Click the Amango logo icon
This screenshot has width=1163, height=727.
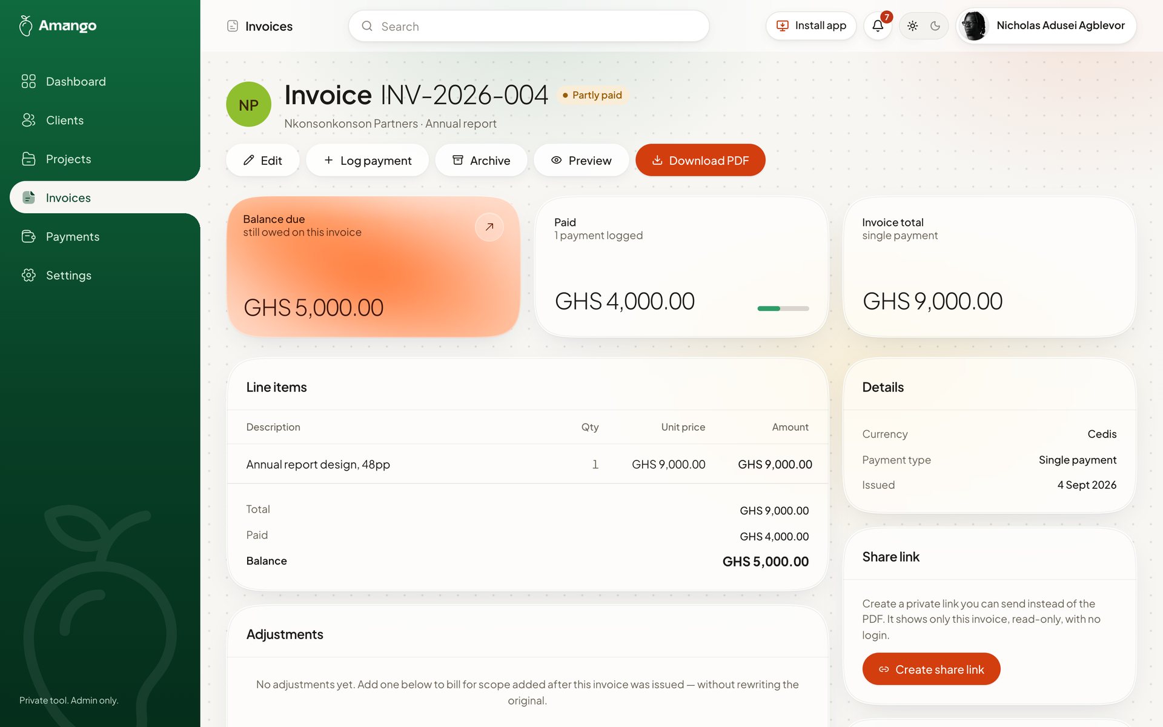click(x=25, y=25)
